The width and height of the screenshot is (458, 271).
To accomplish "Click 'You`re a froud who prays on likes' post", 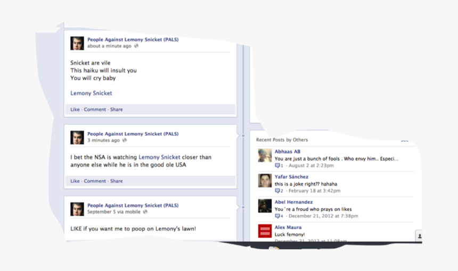I will coord(313,209).
